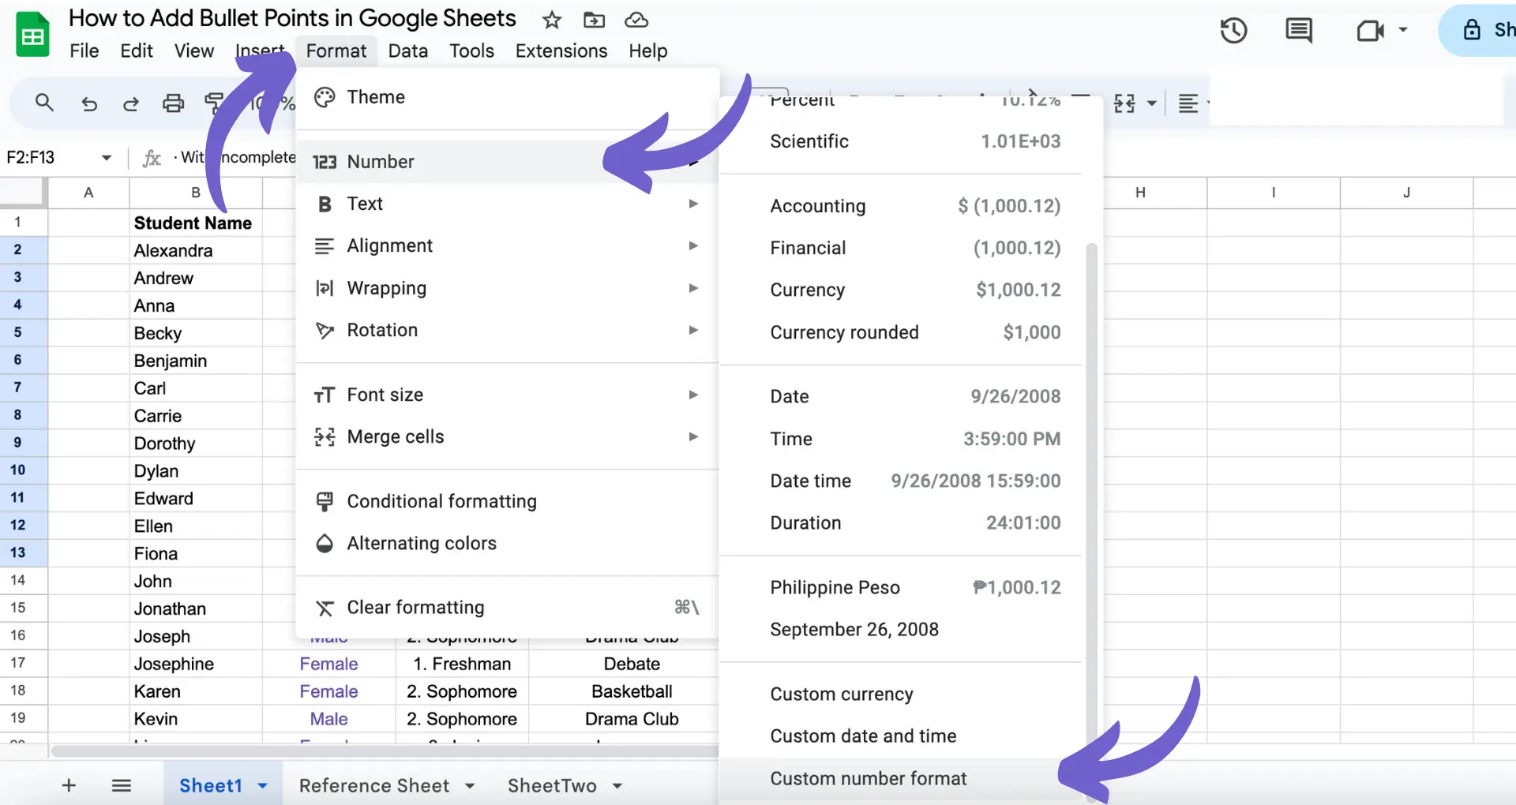Open the Theme option
Image resolution: width=1516 pixels, height=805 pixels.
[x=507, y=97]
